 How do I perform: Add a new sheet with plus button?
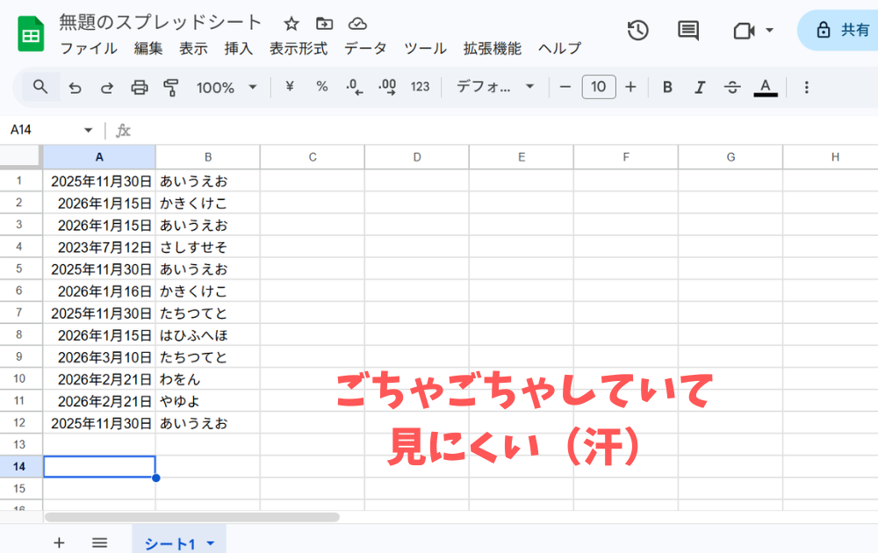(x=59, y=542)
